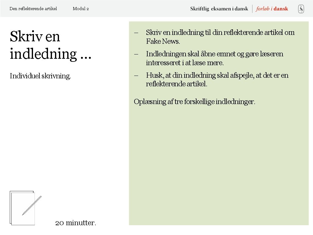This screenshot has height=235, width=313.
Task: Click the paper and pencil writing icon
Action: tap(26, 208)
